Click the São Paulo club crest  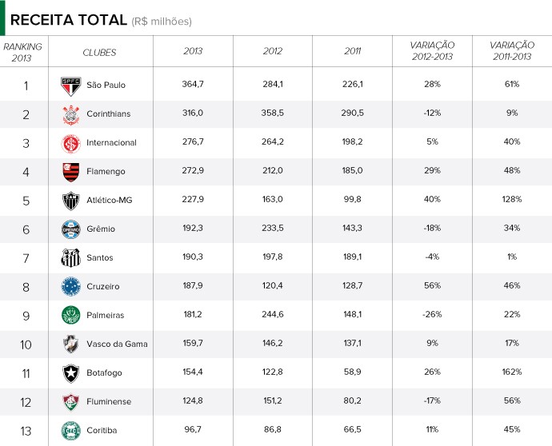click(x=70, y=85)
